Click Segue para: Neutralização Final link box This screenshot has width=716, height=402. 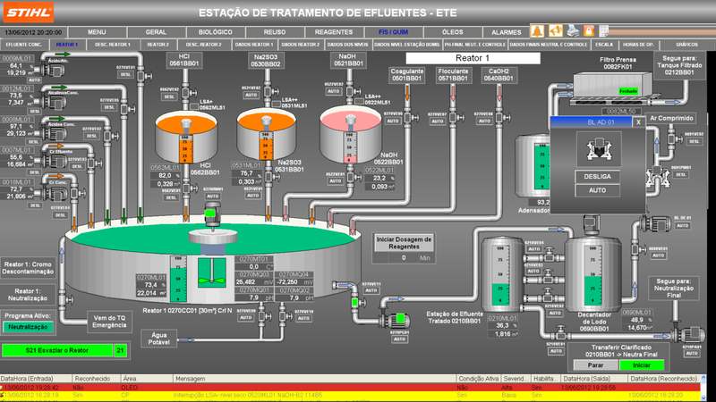674,289
